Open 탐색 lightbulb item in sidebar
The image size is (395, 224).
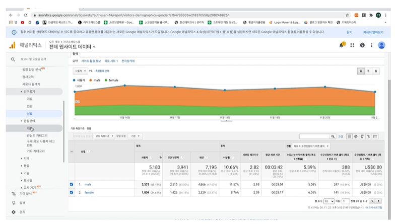(22, 203)
